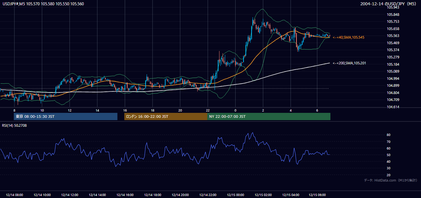Click hour label 12 under the price chart
This screenshot has width=421, height=198.
click(x=70, y=110)
